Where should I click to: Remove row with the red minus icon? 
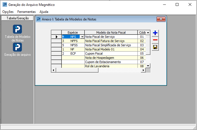(x=155, y=40)
